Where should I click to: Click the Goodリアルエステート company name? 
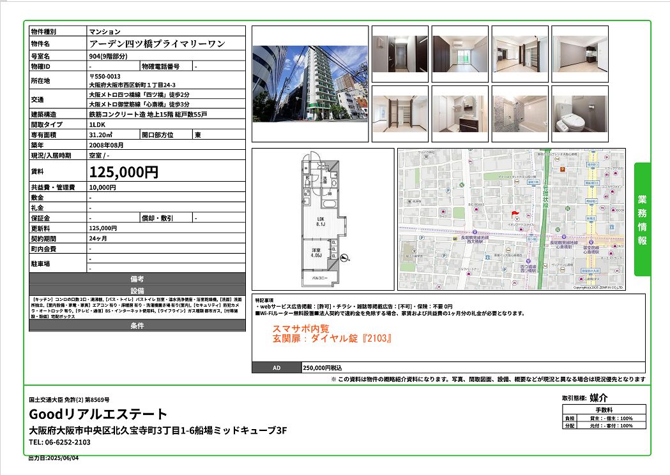tap(98, 414)
